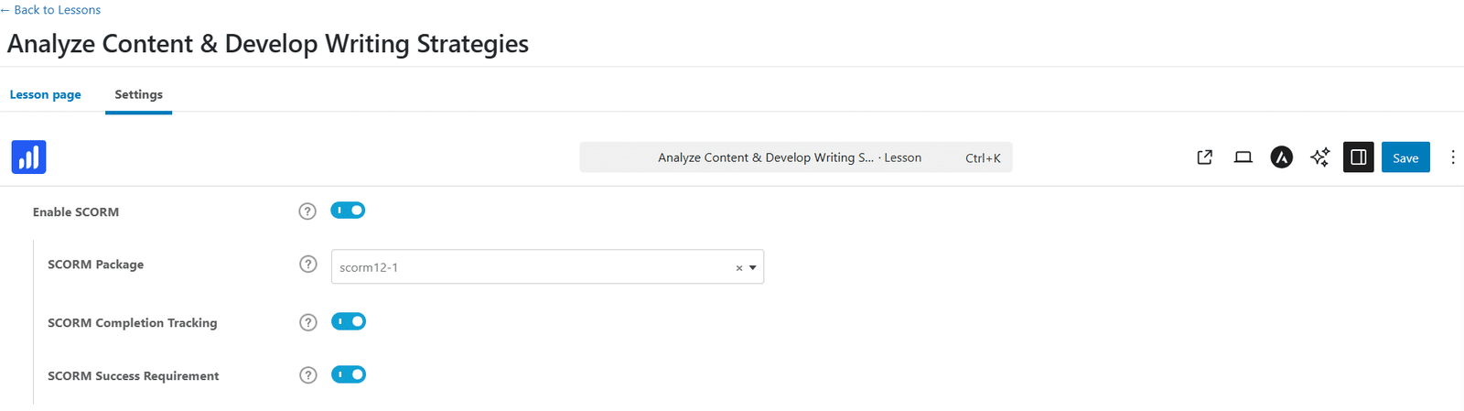The width and height of the screenshot is (1464, 411).
Task: Open the scorm12-1 package select box
Action: coord(547,266)
